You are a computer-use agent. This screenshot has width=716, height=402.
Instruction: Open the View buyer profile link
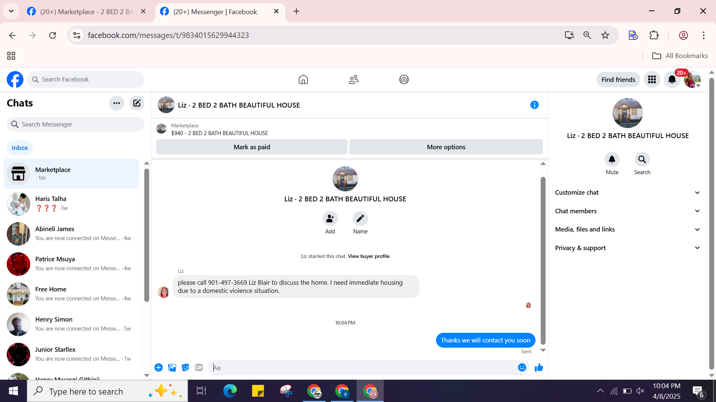(x=368, y=256)
